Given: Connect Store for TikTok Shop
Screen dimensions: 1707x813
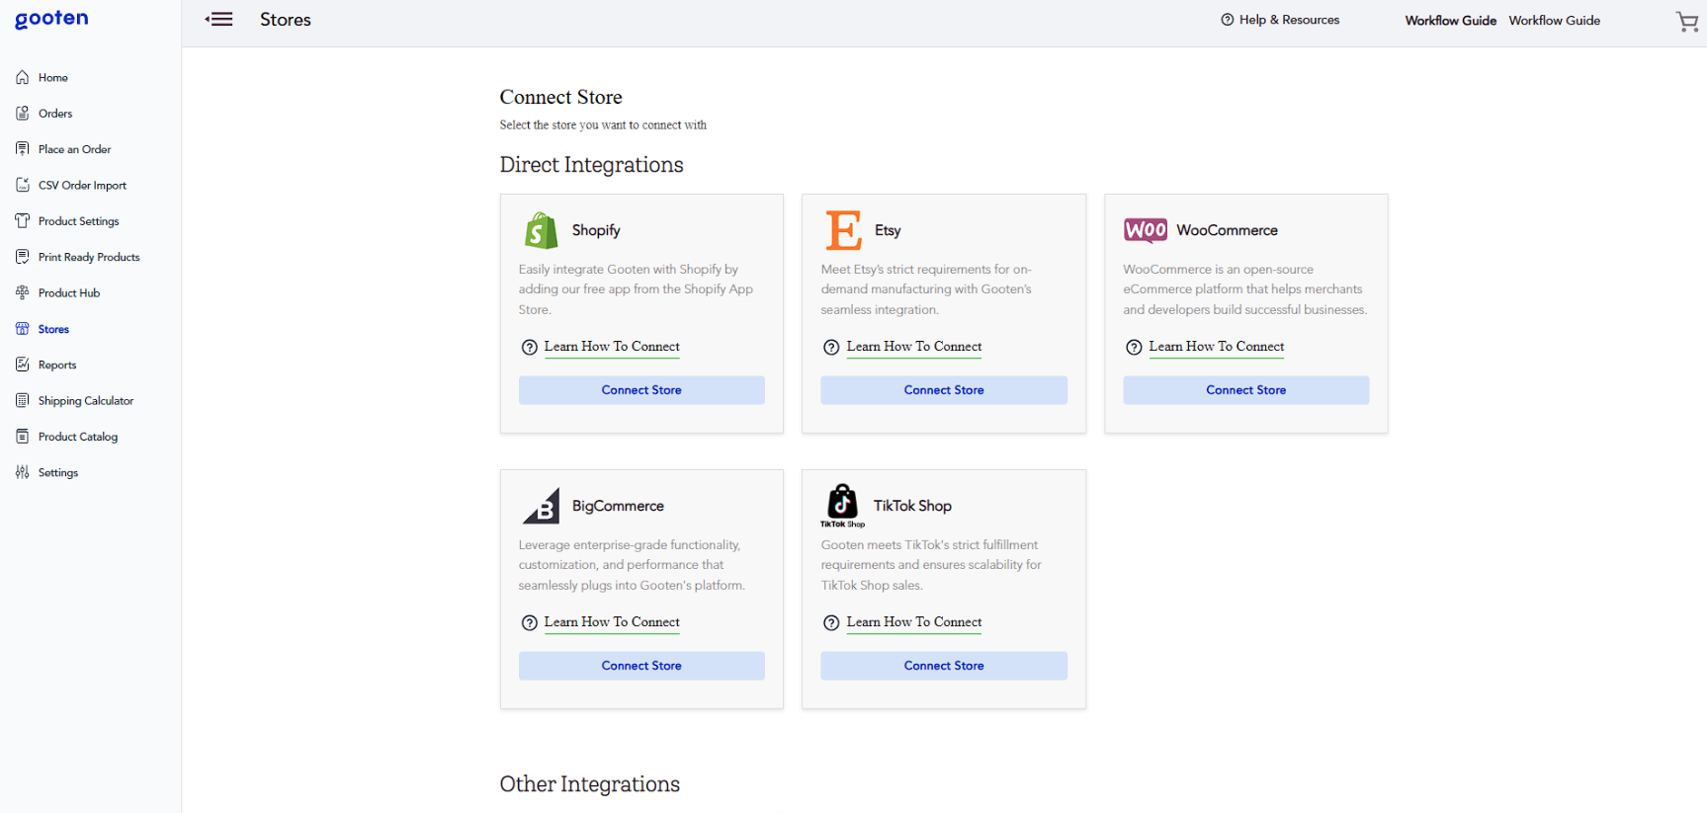Looking at the screenshot, I should [x=944, y=666].
